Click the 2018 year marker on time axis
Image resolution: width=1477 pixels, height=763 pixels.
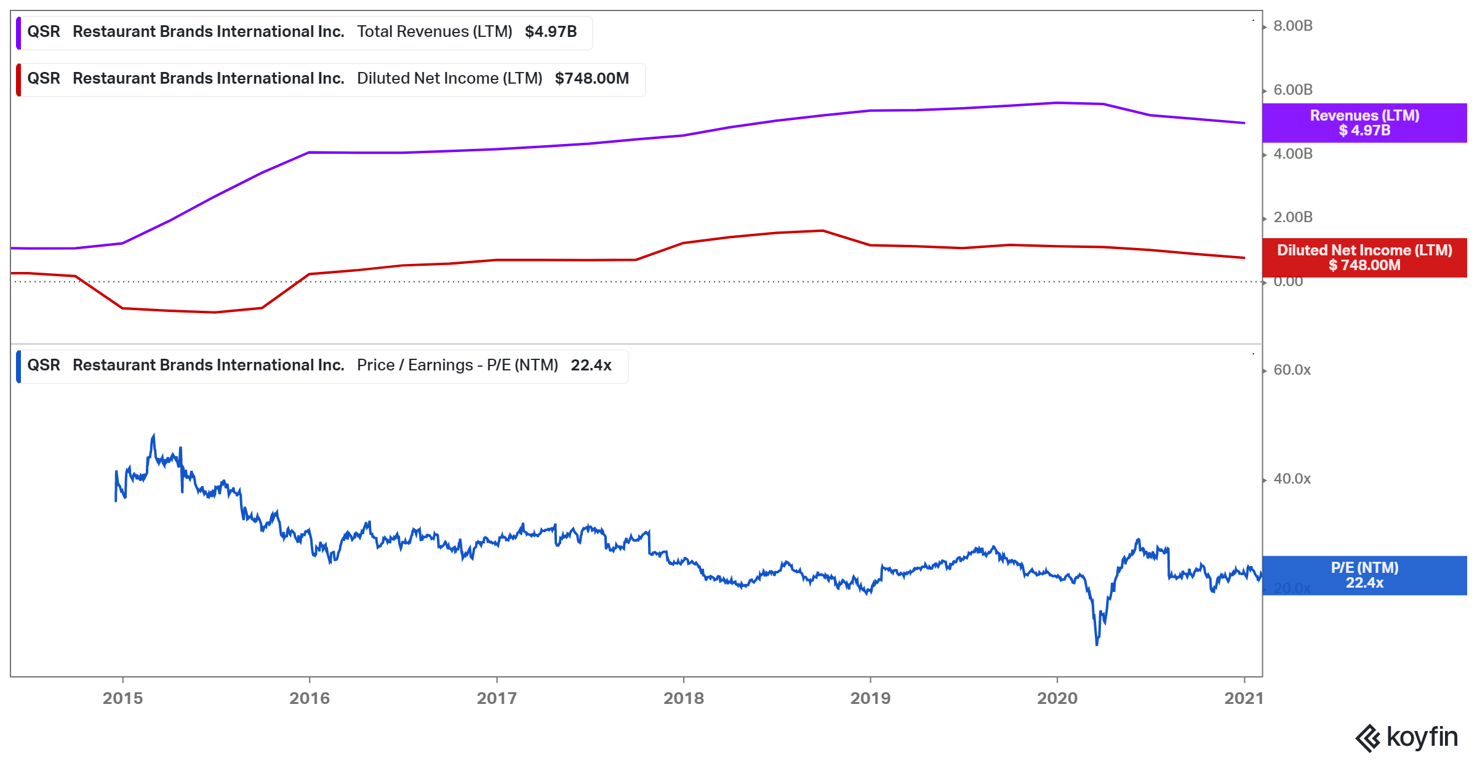683,698
